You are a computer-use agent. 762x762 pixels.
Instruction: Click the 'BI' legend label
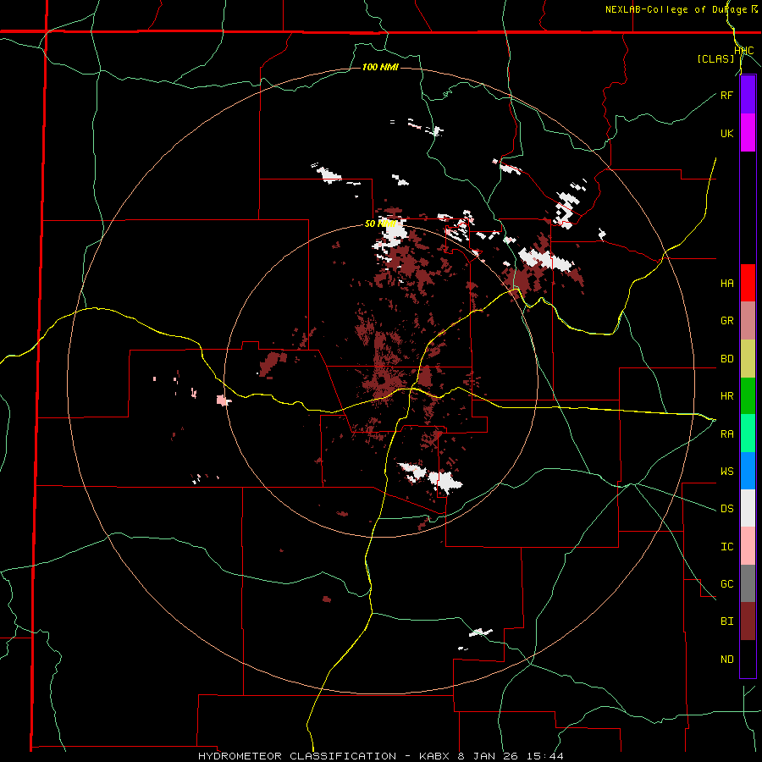tap(726, 621)
